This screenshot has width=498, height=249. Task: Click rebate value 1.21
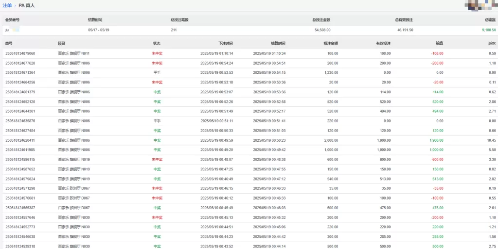pos(492,227)
